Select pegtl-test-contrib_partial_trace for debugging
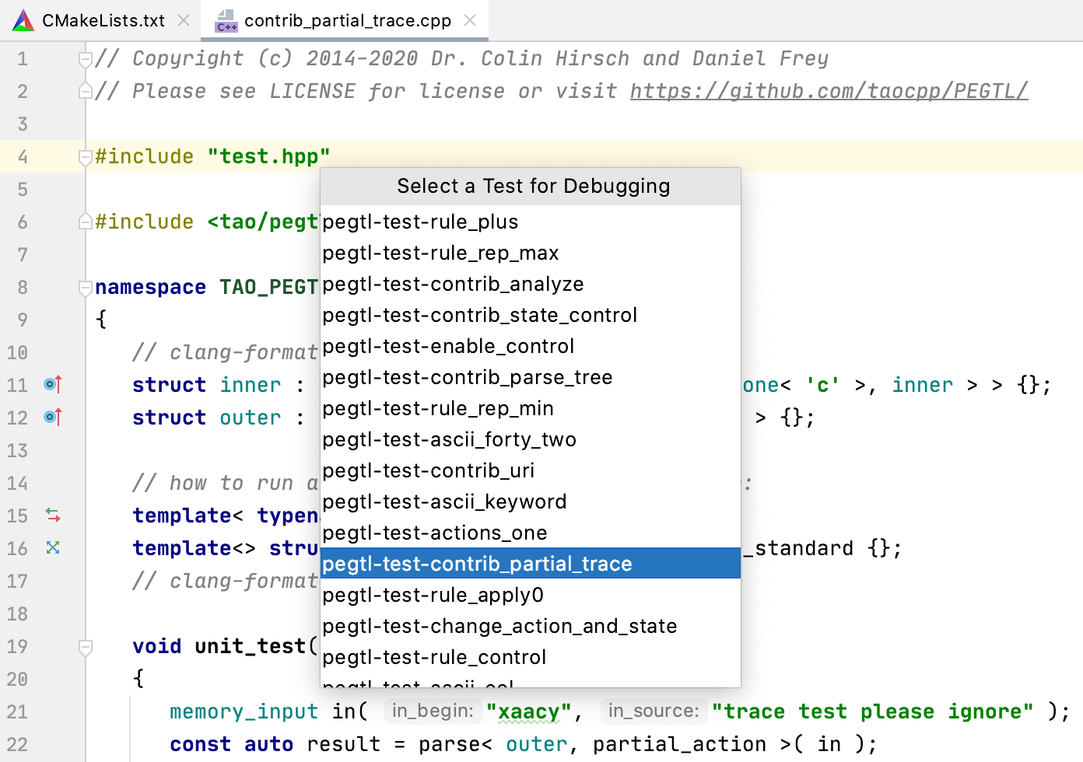 pyautogui.click(x=530, y=563)
